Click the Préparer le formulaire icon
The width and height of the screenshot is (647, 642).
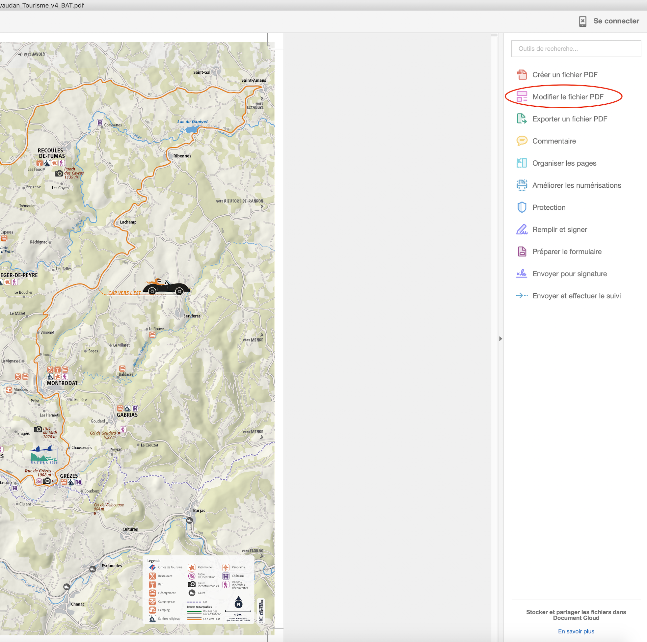point(522,252)
